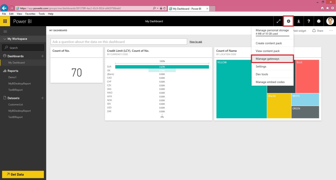Image resolution: width=336 pixels, height=180 pixels.
Task: Click the settings gear icon
Action: (x=288, y=21)
